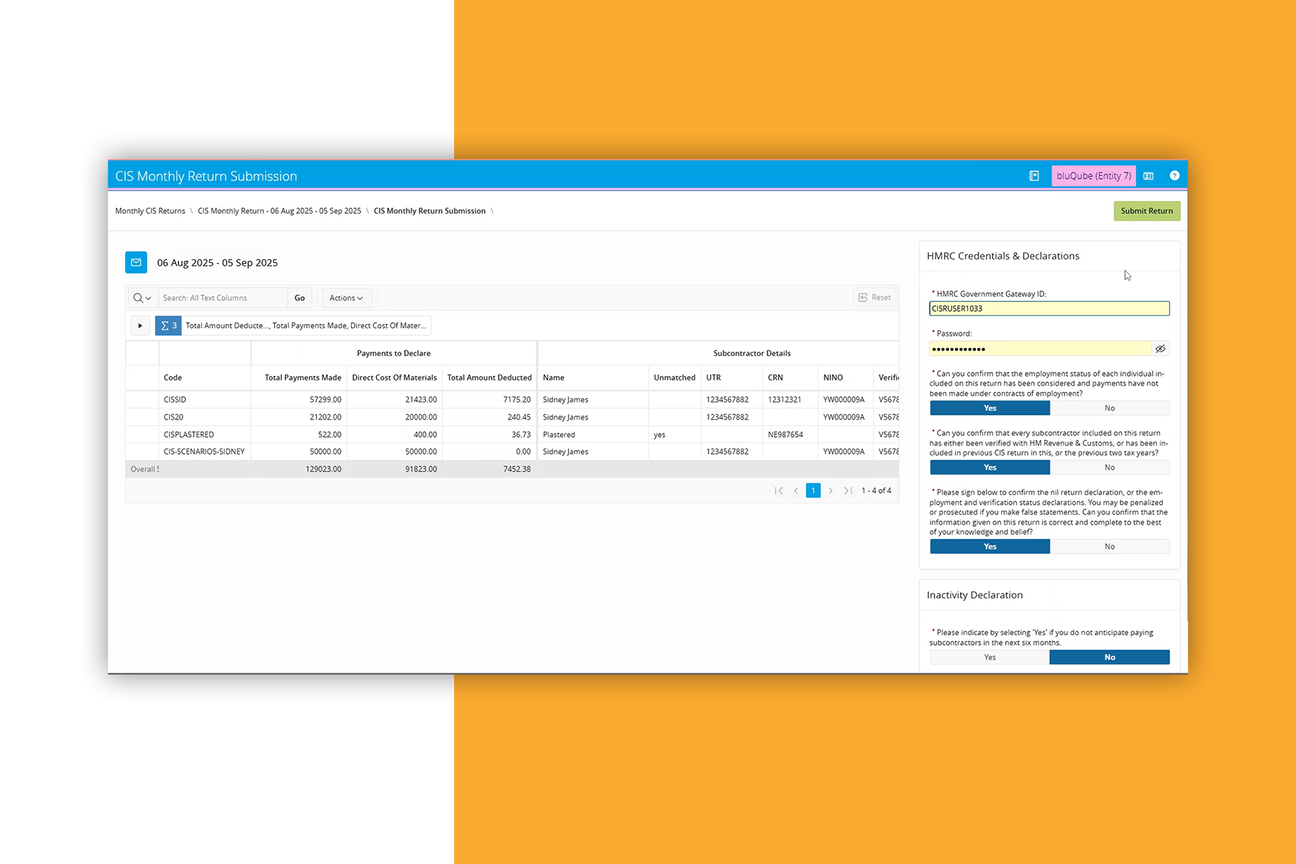1296x864 pixels.
Task: Click the HMRC Government Gateway ID field
Action: 1049,309
